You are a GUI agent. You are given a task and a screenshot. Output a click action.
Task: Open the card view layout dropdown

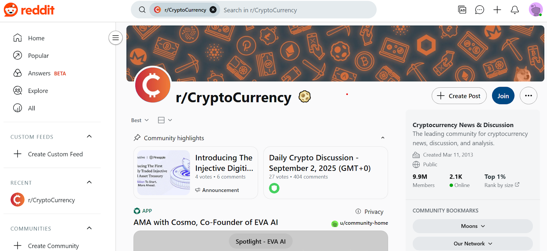[165, 120]
